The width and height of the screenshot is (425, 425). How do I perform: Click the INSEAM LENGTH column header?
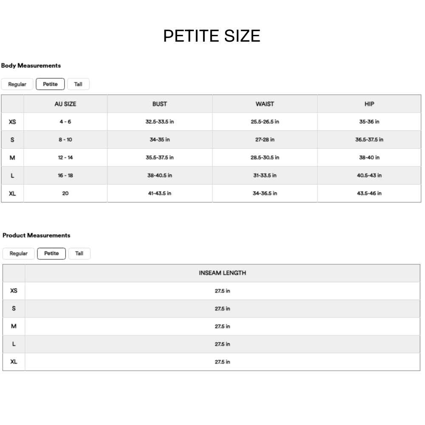click(222, 273)
